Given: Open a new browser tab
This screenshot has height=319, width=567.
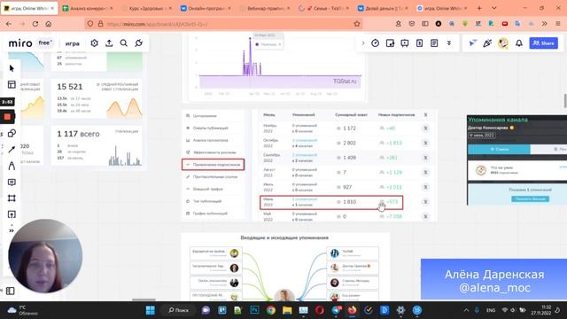Looking at the screenshot, I should (479, 8).
